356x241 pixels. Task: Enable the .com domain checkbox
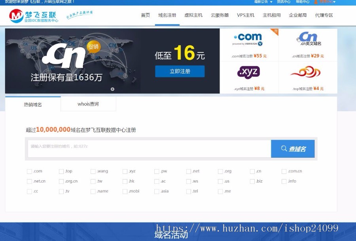click(29, 171)
